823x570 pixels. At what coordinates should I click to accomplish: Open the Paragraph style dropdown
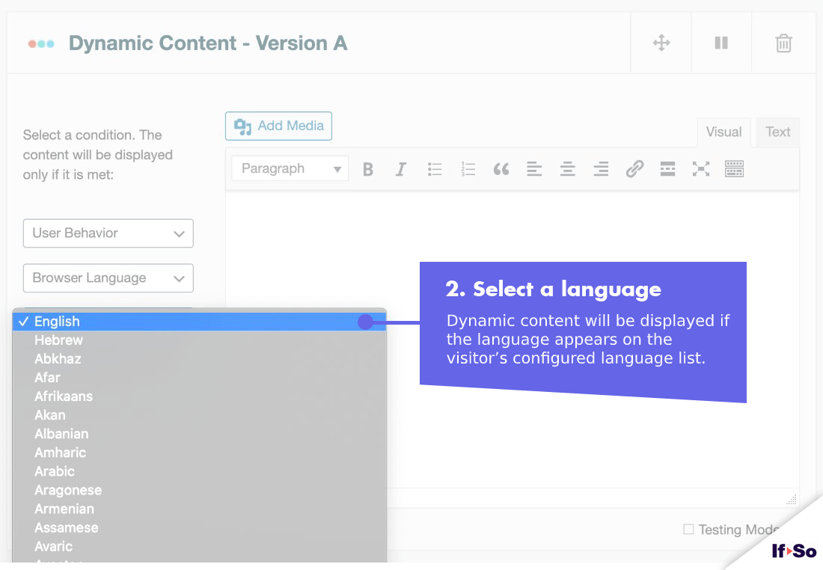(289, 168)
